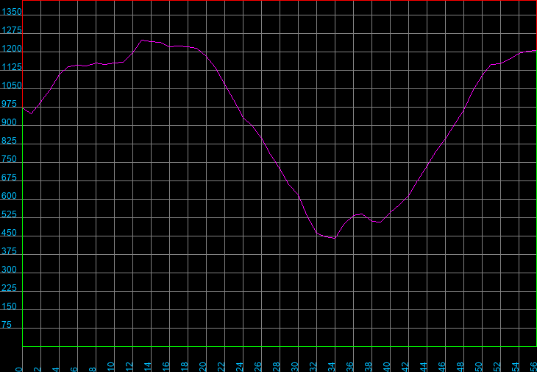The image size is (537, 372).
Task: Click the 900 y-axis value
Action: (9, 122)
